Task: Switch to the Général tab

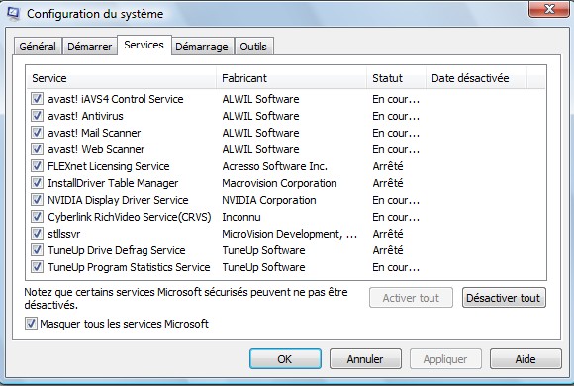Action: click(x=38, y=47)
